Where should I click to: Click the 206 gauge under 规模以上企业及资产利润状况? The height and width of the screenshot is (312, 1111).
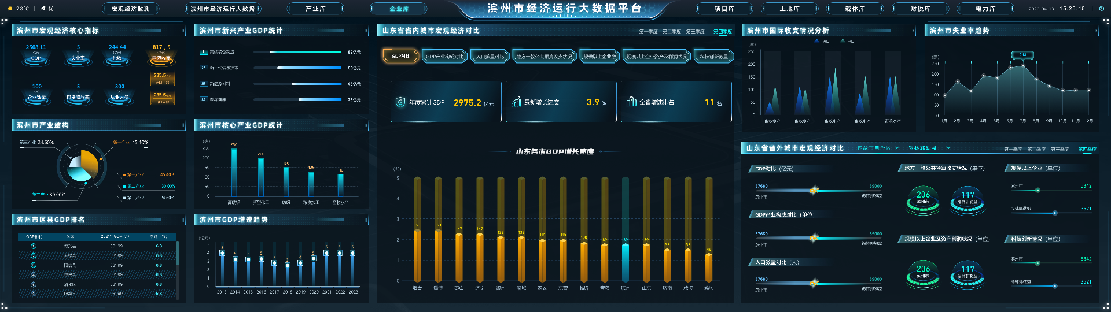click(923, 274)
